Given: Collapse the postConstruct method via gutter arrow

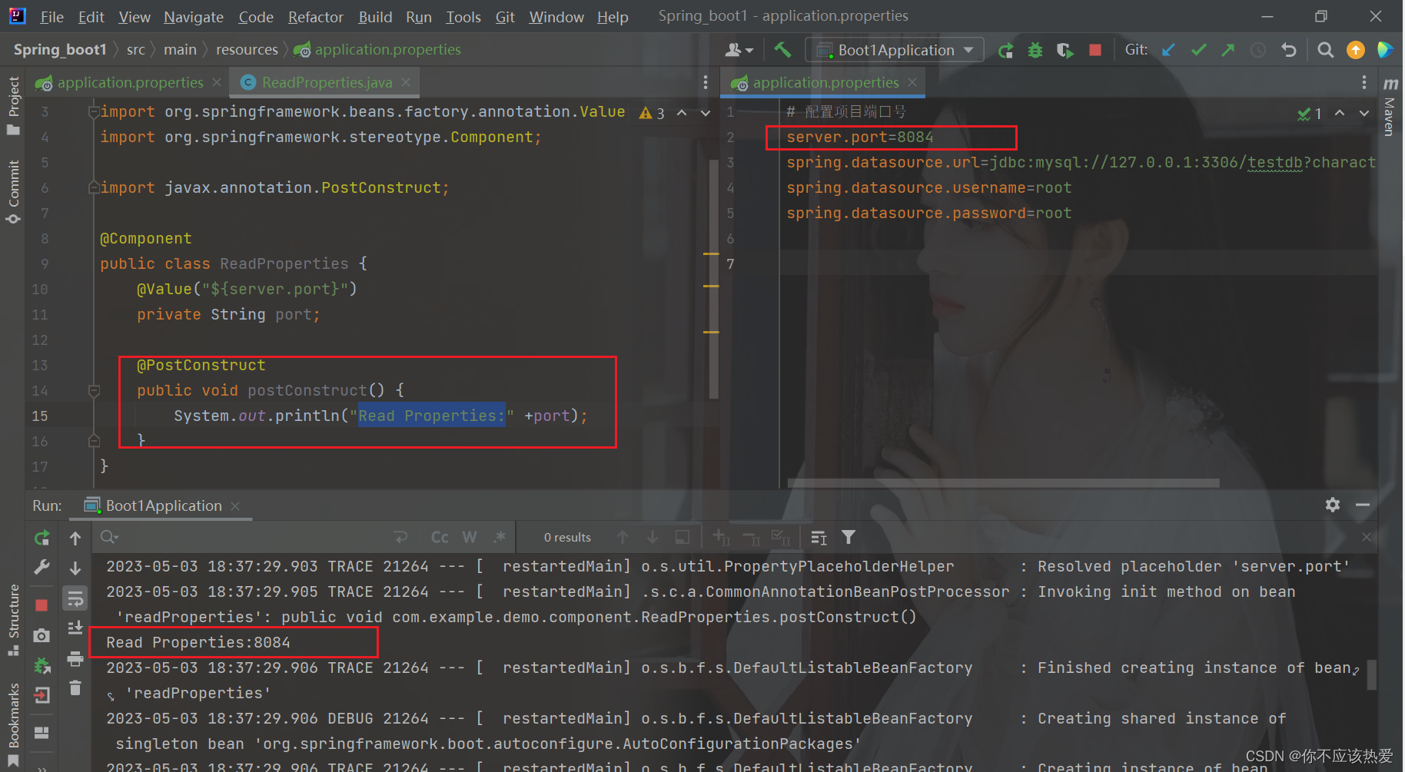Looking at the screenshot, I should tap(94, 390).
